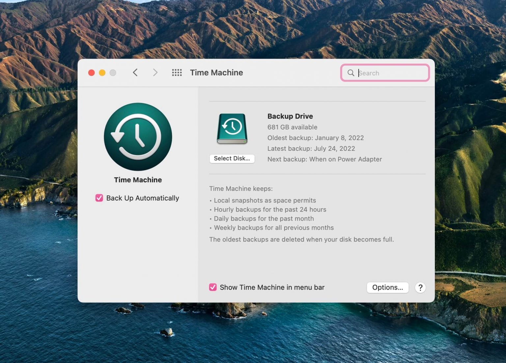Uncheck Show Time Machine in menu bar
Image resolution: width=506 pixels, height=363 pixels.
coord(212,287)
